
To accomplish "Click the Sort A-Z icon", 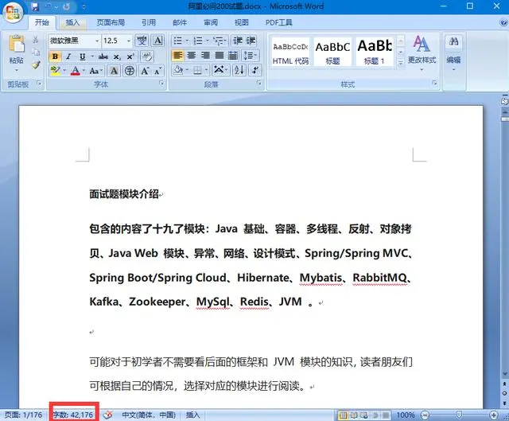I will tap(239, 70).
